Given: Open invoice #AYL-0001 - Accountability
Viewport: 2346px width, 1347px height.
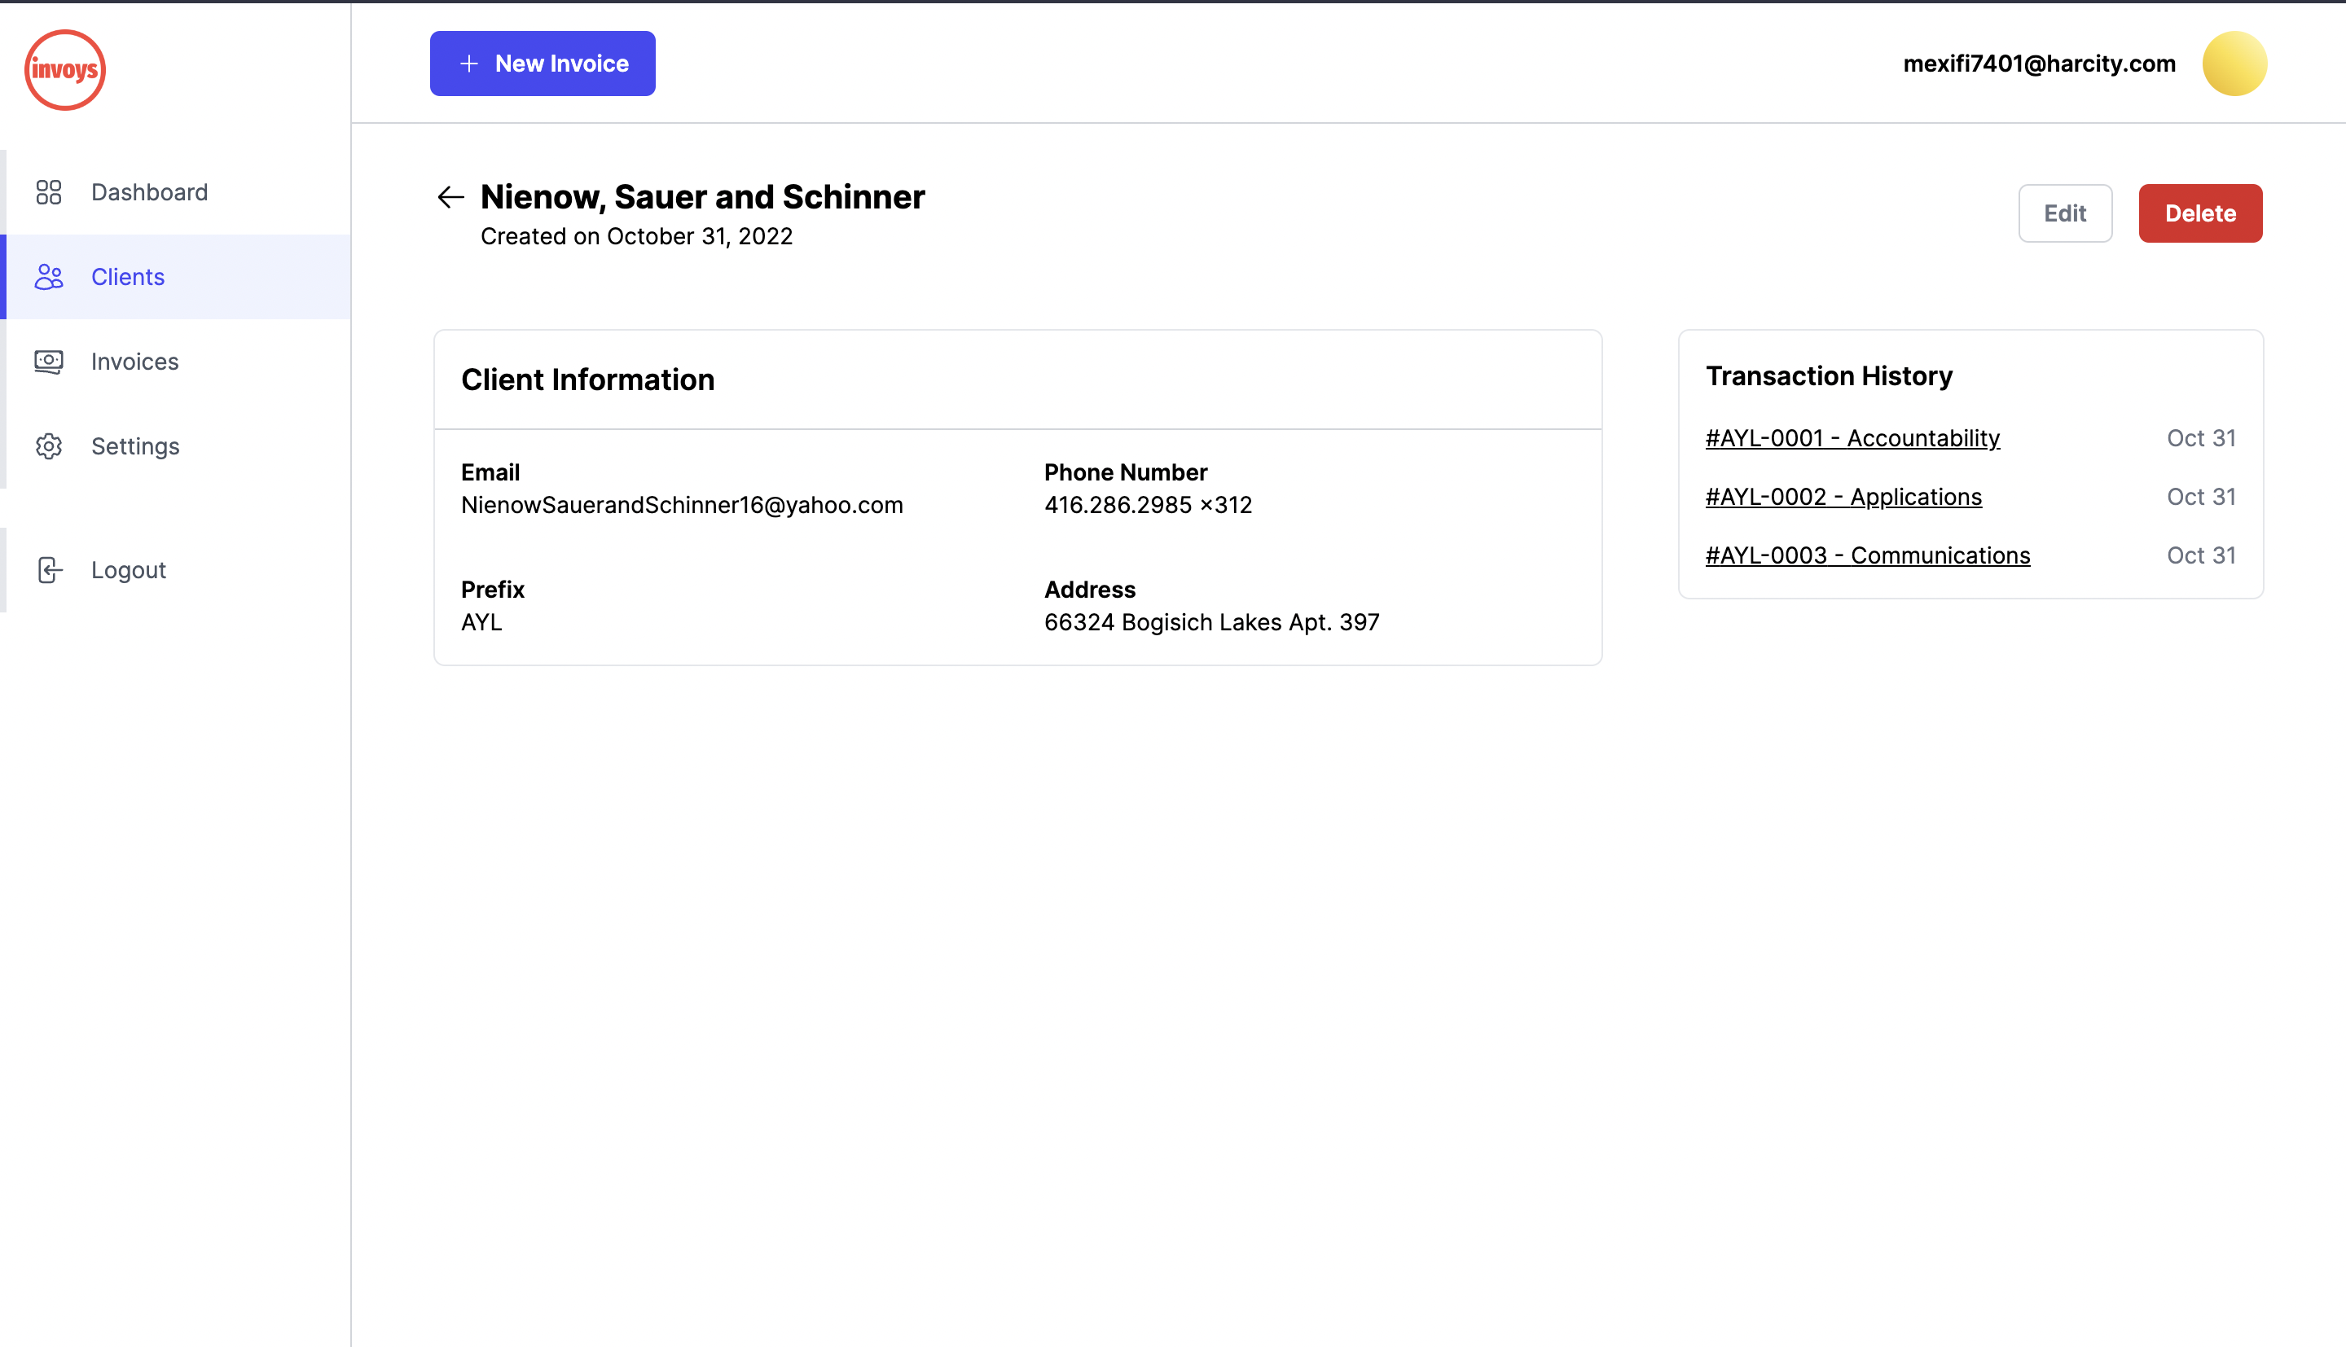Looking at the screenshot, I should pyautogui.click(x=1852, y=438).
